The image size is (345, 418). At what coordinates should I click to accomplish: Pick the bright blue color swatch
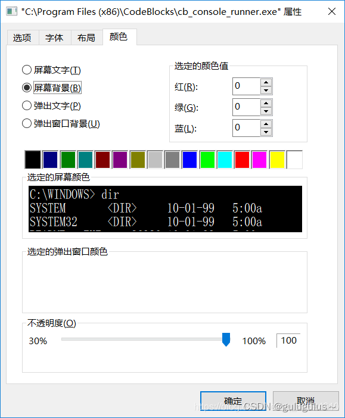coord(189,160)
